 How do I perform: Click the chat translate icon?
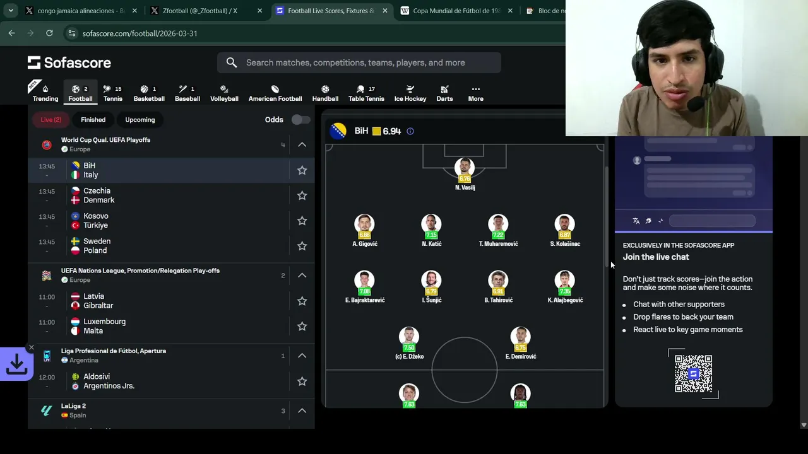636,221
